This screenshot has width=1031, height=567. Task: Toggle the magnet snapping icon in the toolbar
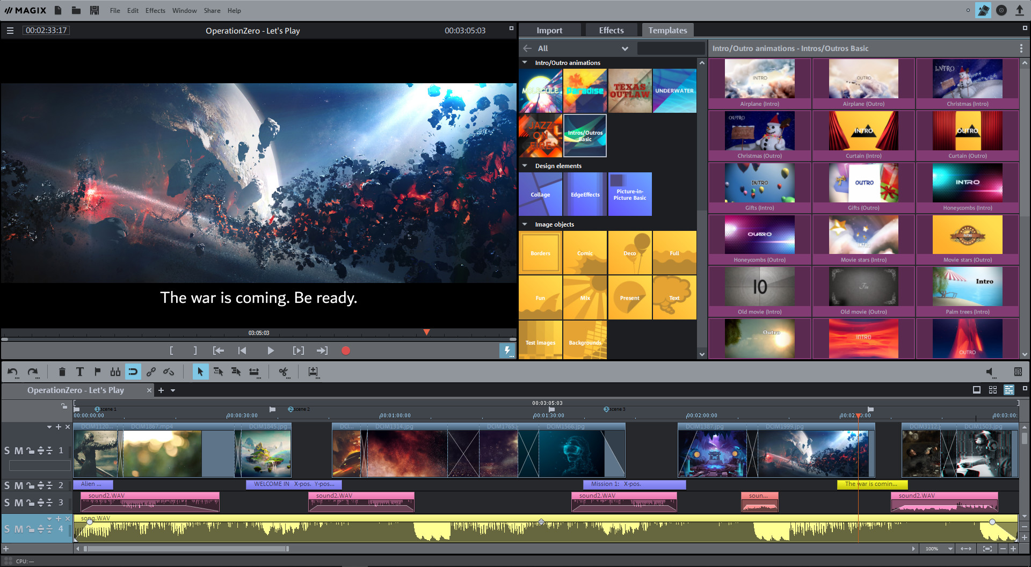pos(133,372)
